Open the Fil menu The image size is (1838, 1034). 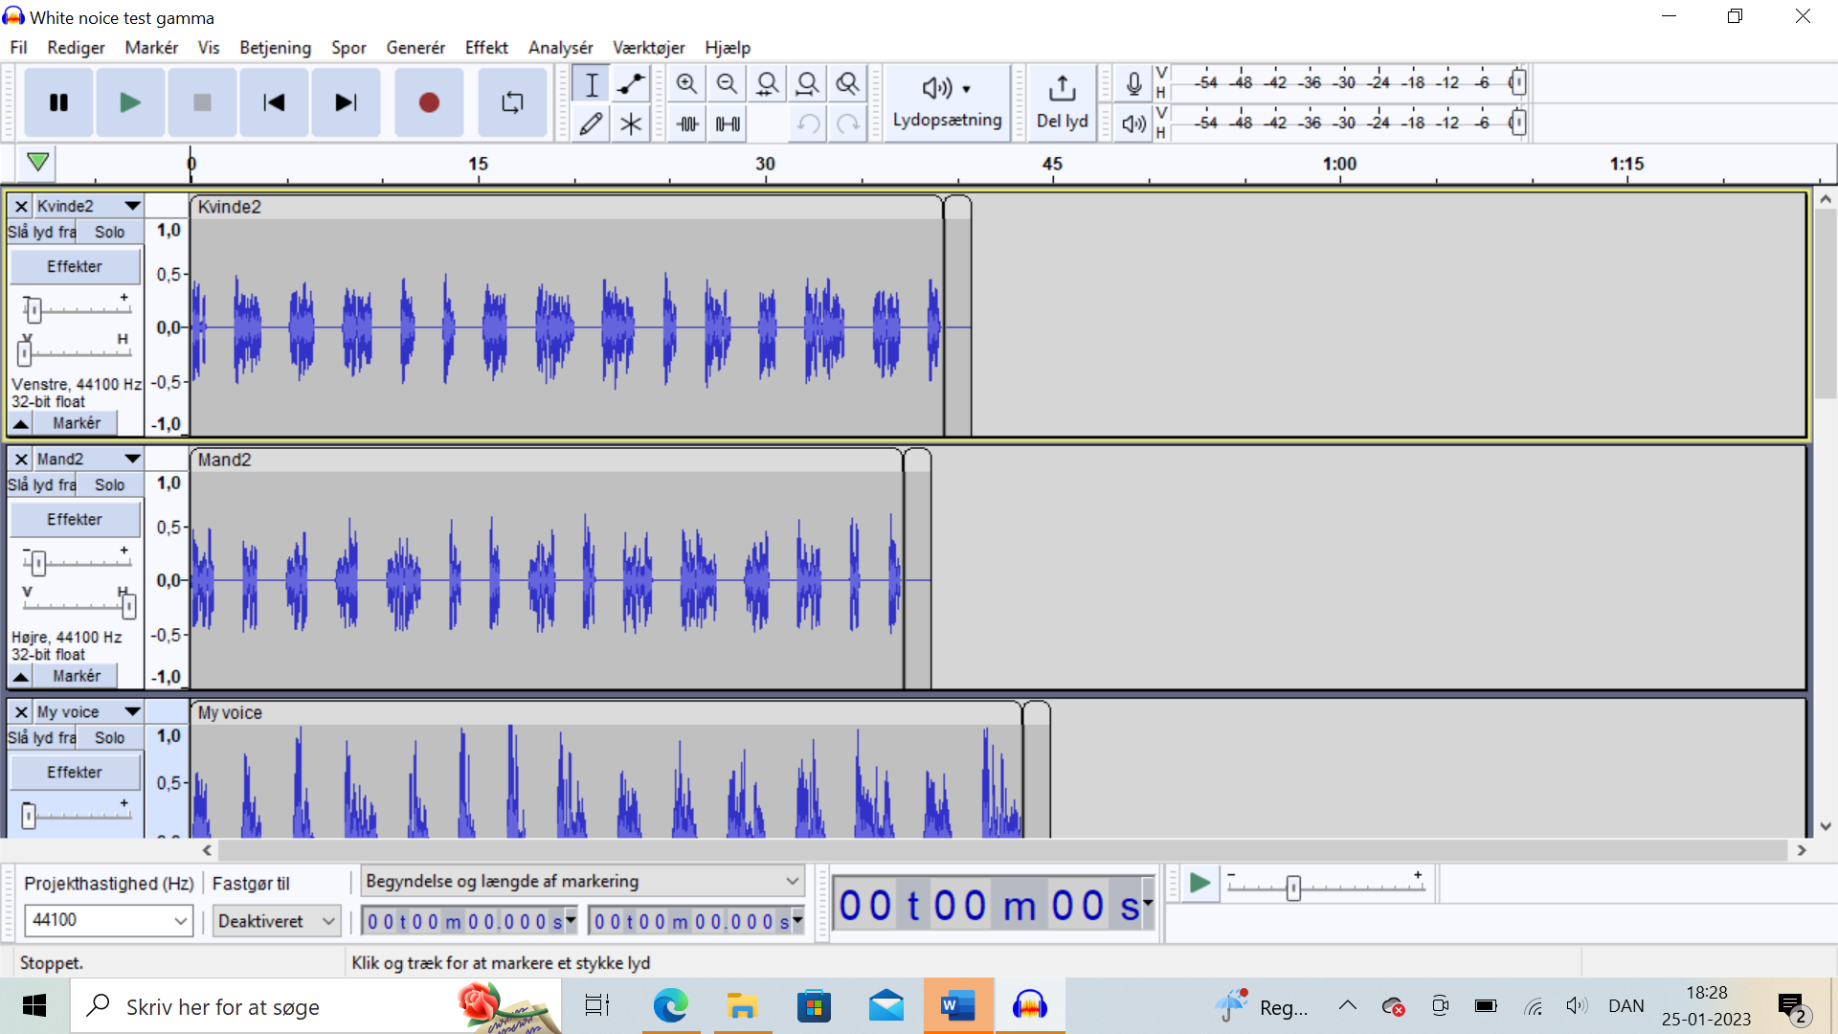pos(19,48)
